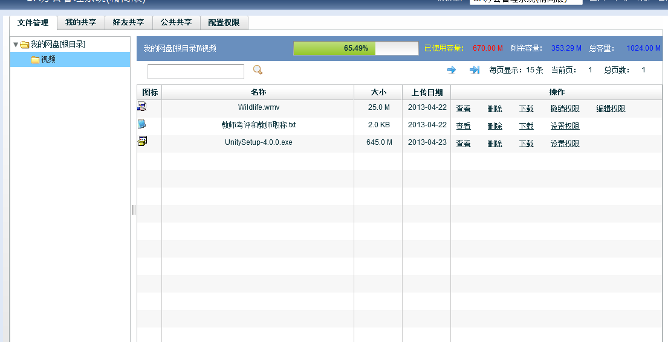Click the 25.0 M size cell
668x342 pixels.
pos(378,107)
